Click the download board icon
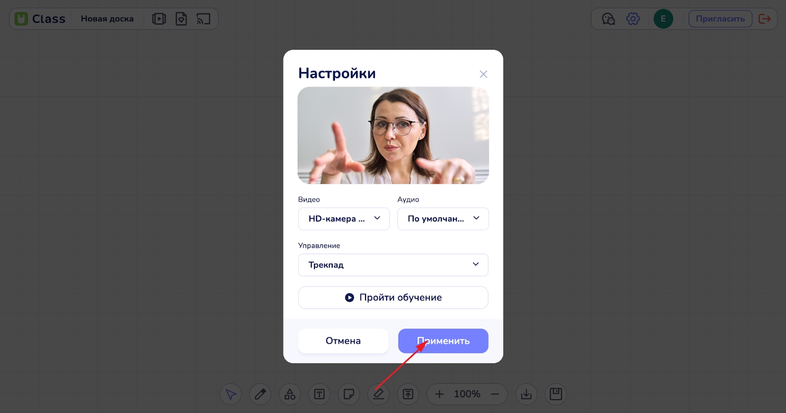 click(526, 394)
